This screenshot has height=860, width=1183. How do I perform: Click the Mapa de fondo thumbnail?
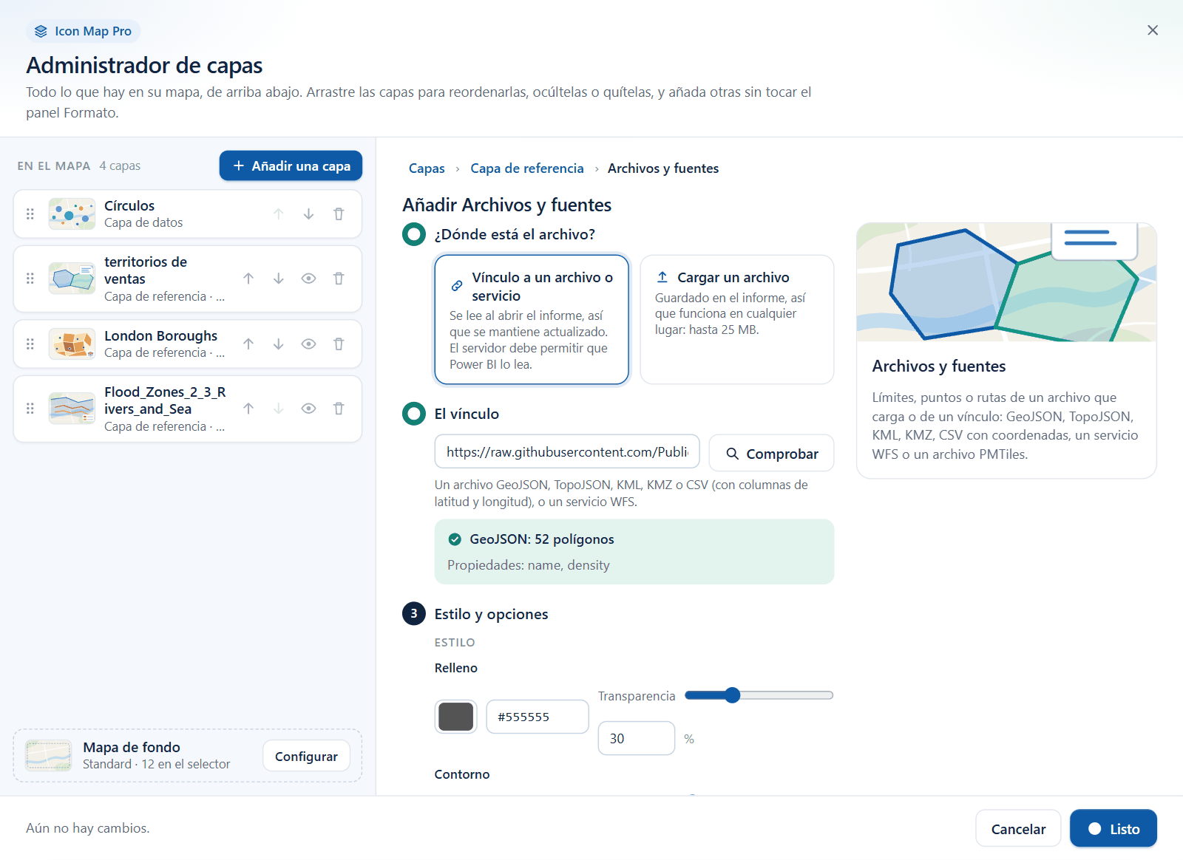[x=49, y=756]
